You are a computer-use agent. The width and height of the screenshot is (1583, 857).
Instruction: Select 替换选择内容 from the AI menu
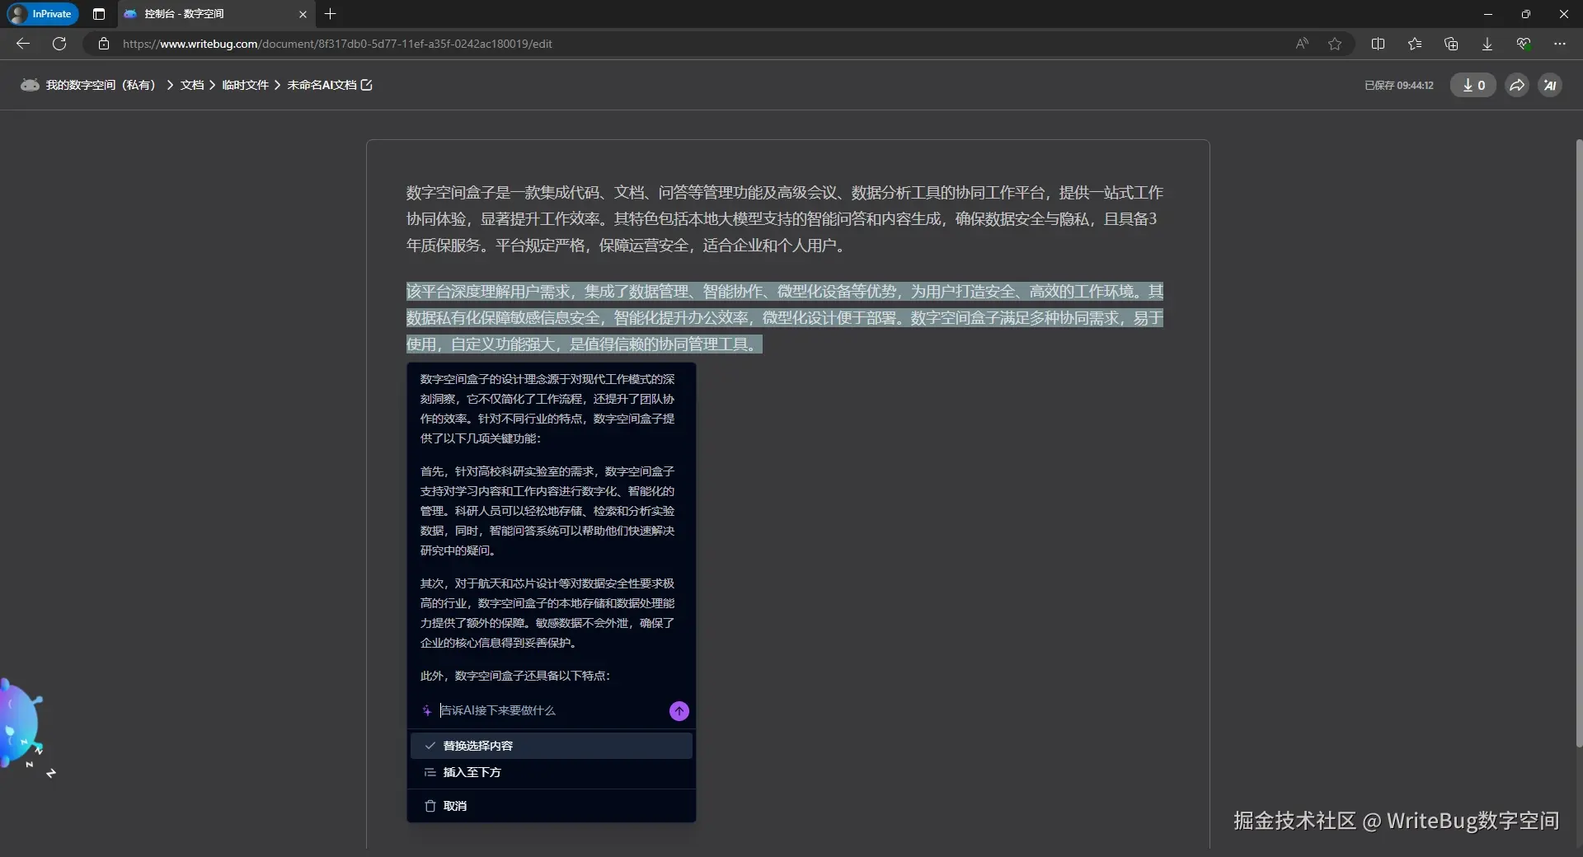click(479, 745)
